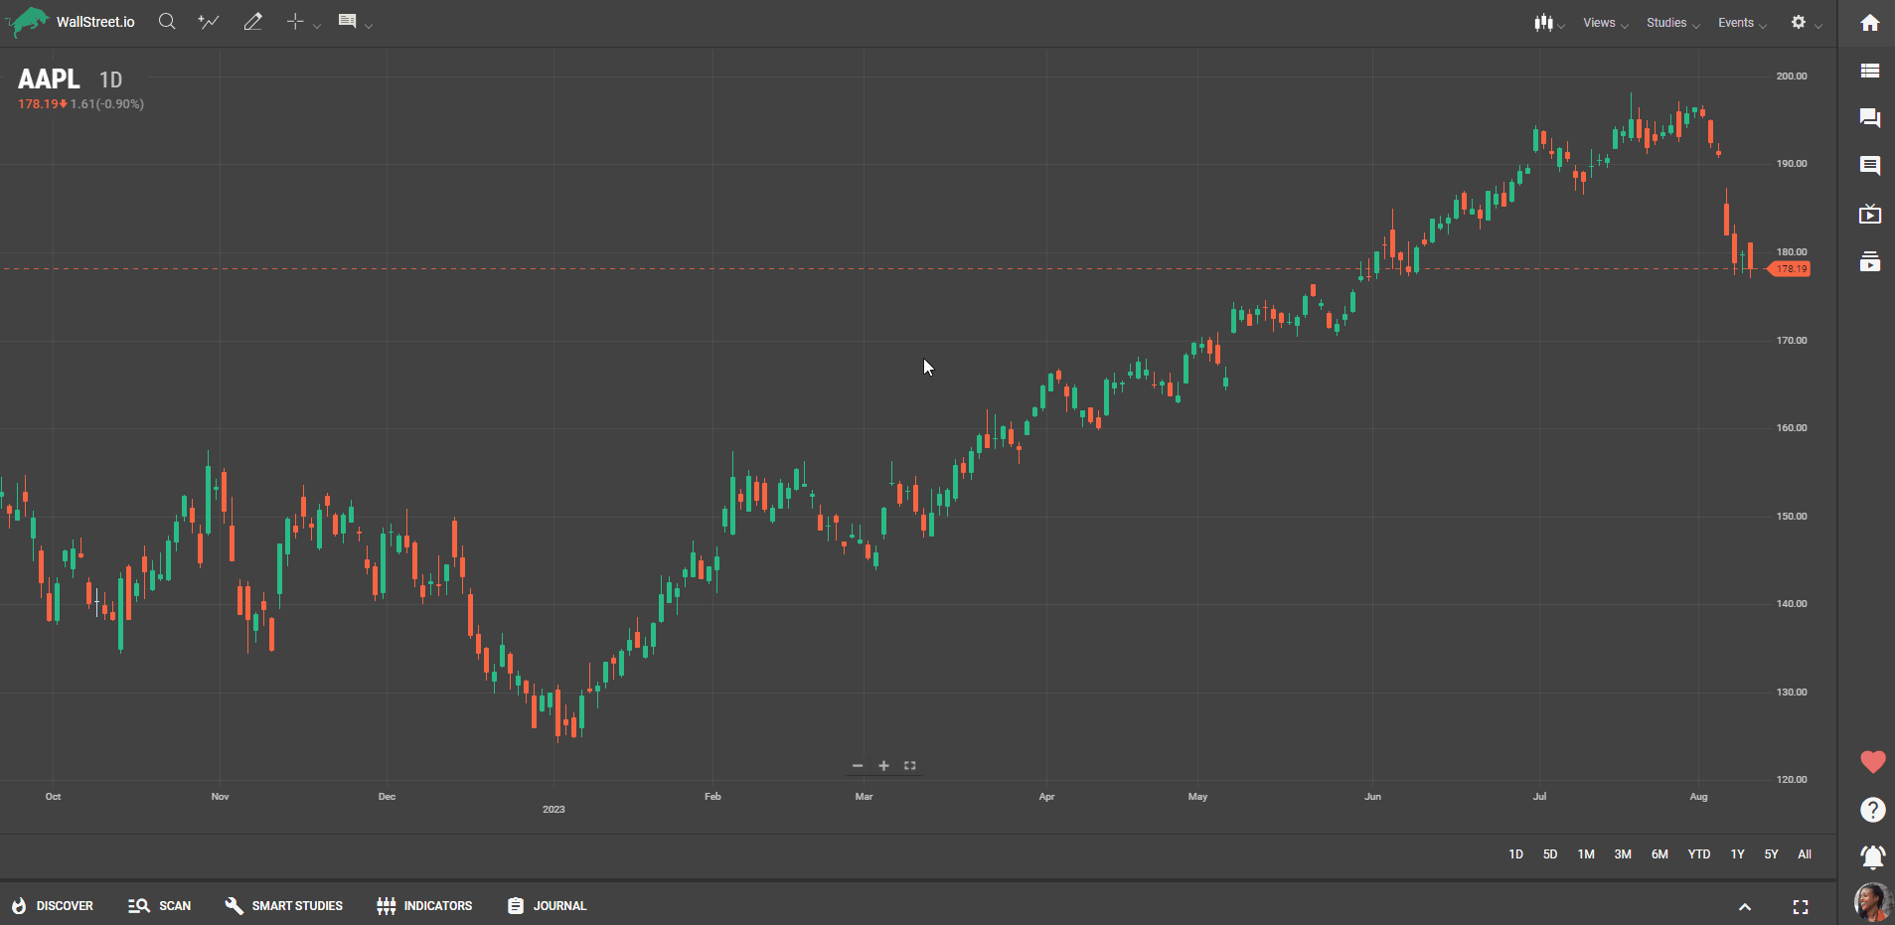Switch to the Journal tab
1895x925 pixels.
[548, 906]
